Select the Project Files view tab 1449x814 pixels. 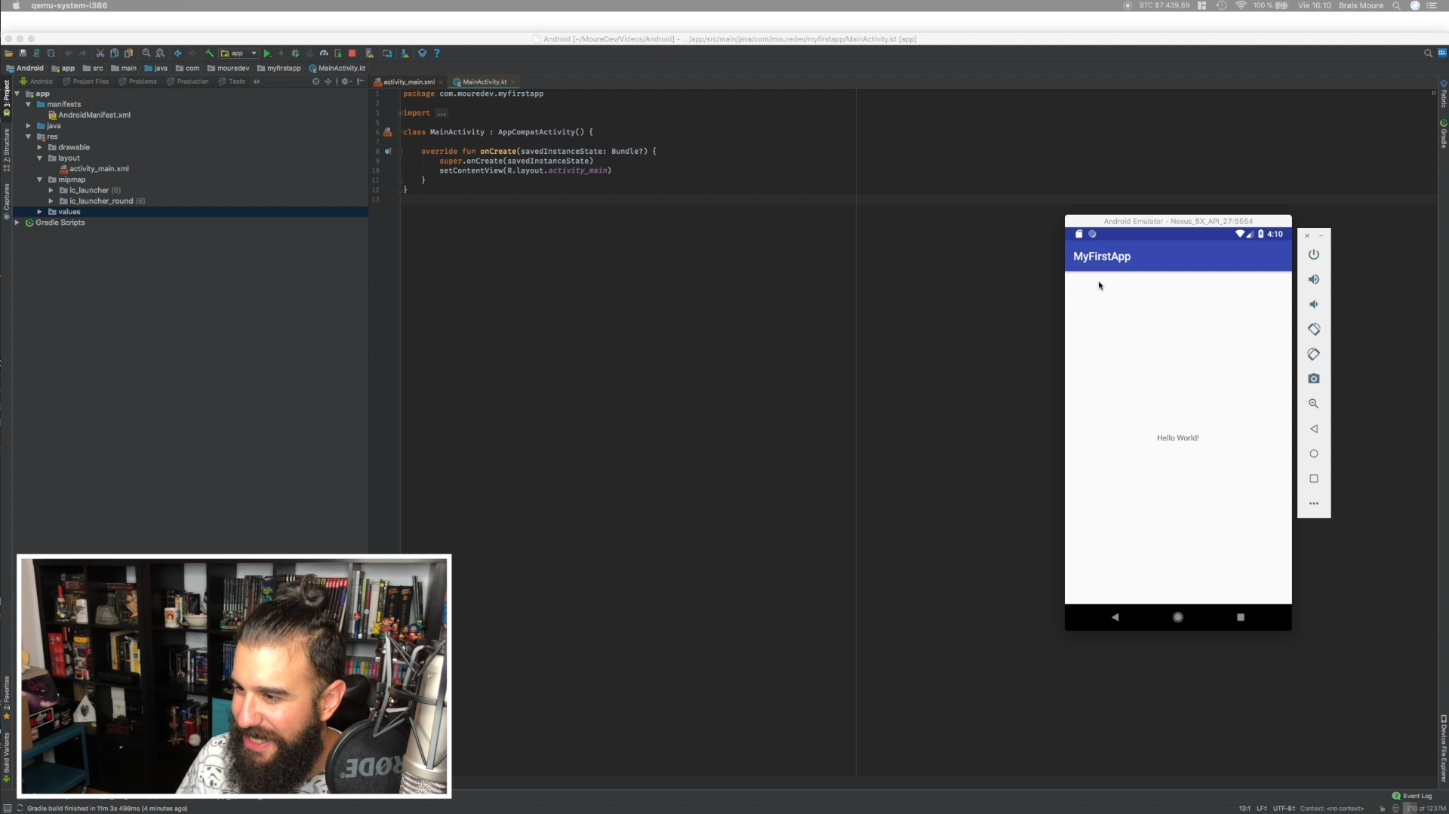(x=86, y=81)
